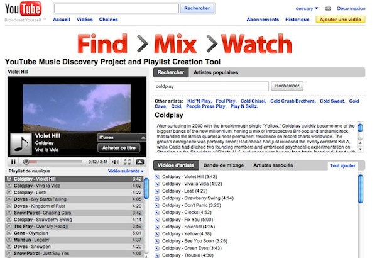Image resolution: width=377 pixels, height=258 pixels.
Task: Remove Coldplay - Lost! from playlist
Action: pos(9,192)
